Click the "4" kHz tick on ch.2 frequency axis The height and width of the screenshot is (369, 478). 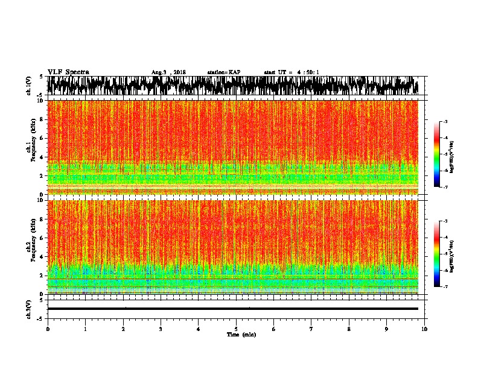coord(42,257)
